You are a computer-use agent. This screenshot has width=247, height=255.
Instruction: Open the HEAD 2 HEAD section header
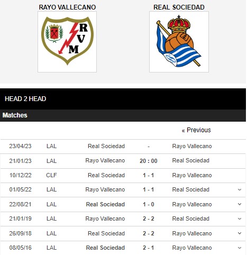(25, 99)
